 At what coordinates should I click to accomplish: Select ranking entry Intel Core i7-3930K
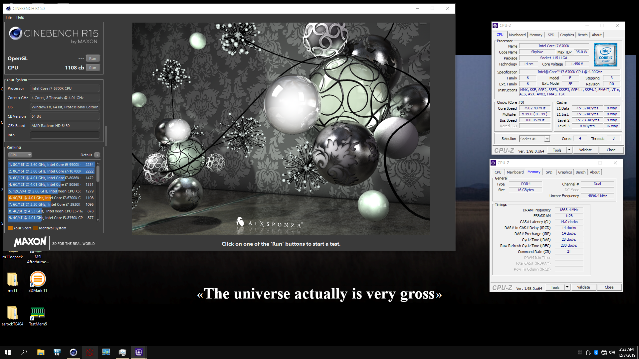tap(51, 204)
